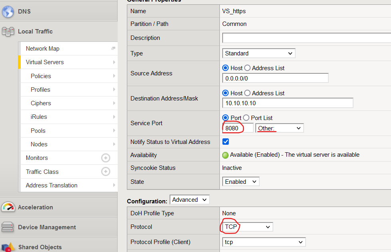Click the Shared Objects shapes icon

[x=8, y=247]
